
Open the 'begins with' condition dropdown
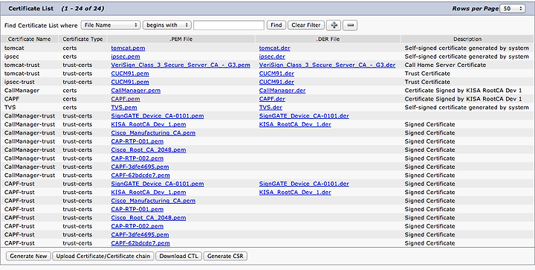point(167,25)
